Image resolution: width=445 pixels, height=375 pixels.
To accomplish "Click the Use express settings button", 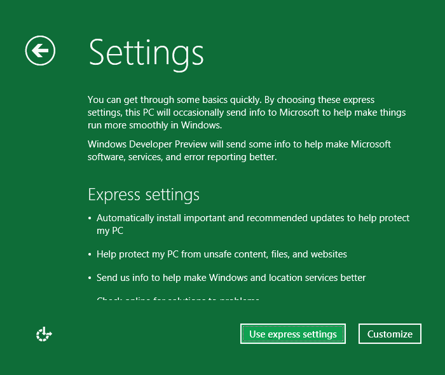I will [x=293, y=334].
